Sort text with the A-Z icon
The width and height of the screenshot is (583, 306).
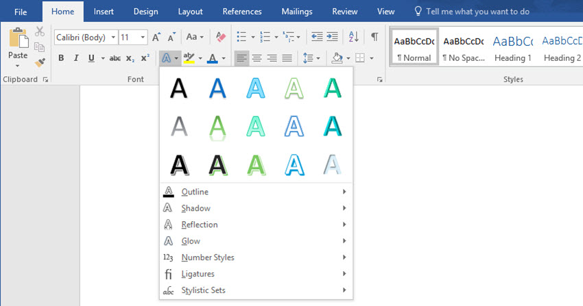354,37
